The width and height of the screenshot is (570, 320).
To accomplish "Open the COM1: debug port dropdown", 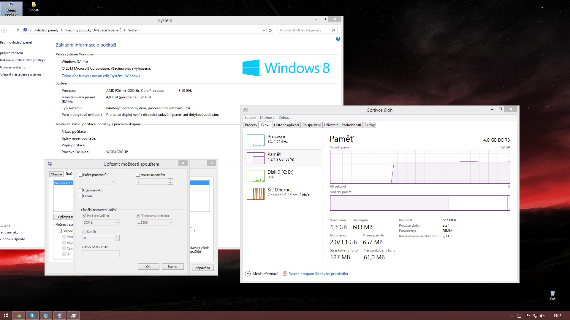I will (x=101, y=223).
